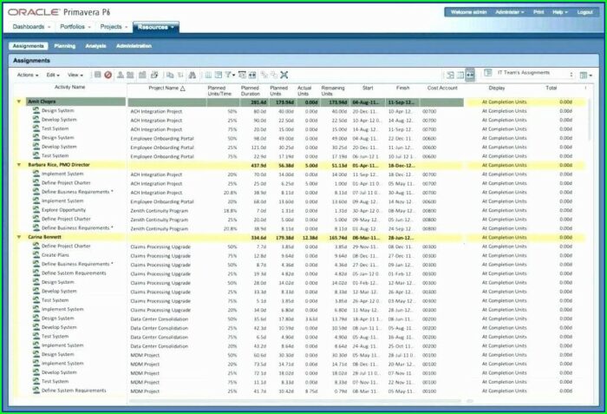The height and width of the screenshot is (414, 607).
Task: Select the Create Plans activity row
Action: point(298,255)
